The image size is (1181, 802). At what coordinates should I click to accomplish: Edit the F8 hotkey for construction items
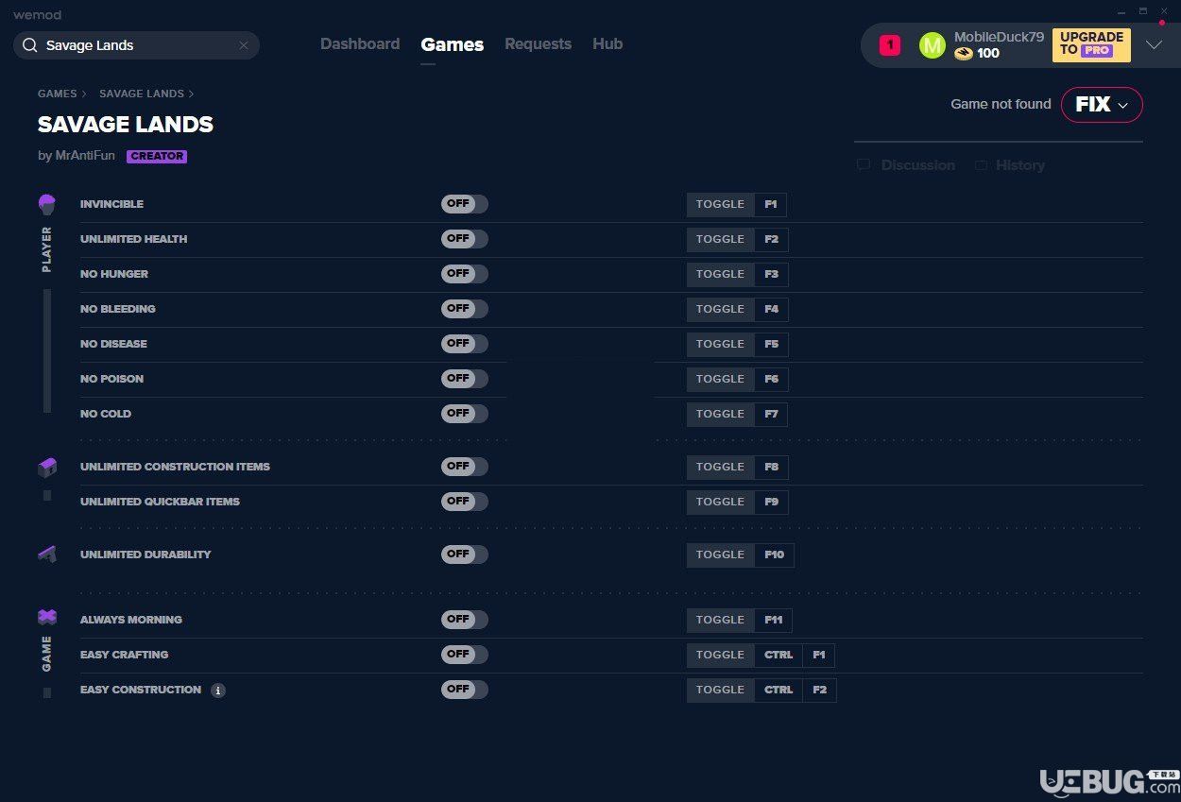pyautogui.click(x=772, y=467)
